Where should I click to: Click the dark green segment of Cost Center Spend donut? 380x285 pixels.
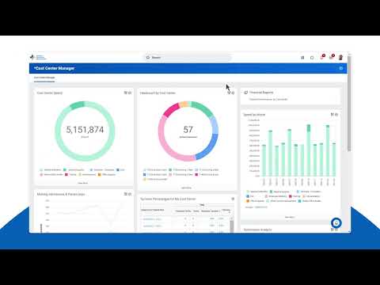[77, 105]
